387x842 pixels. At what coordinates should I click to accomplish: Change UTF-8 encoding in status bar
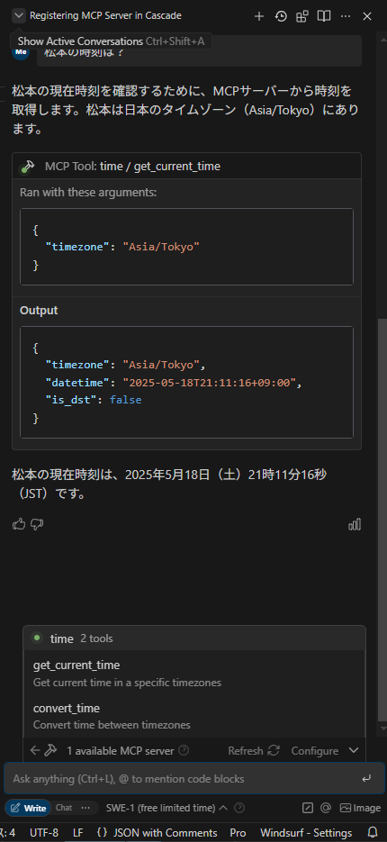(x=44, y=833)
